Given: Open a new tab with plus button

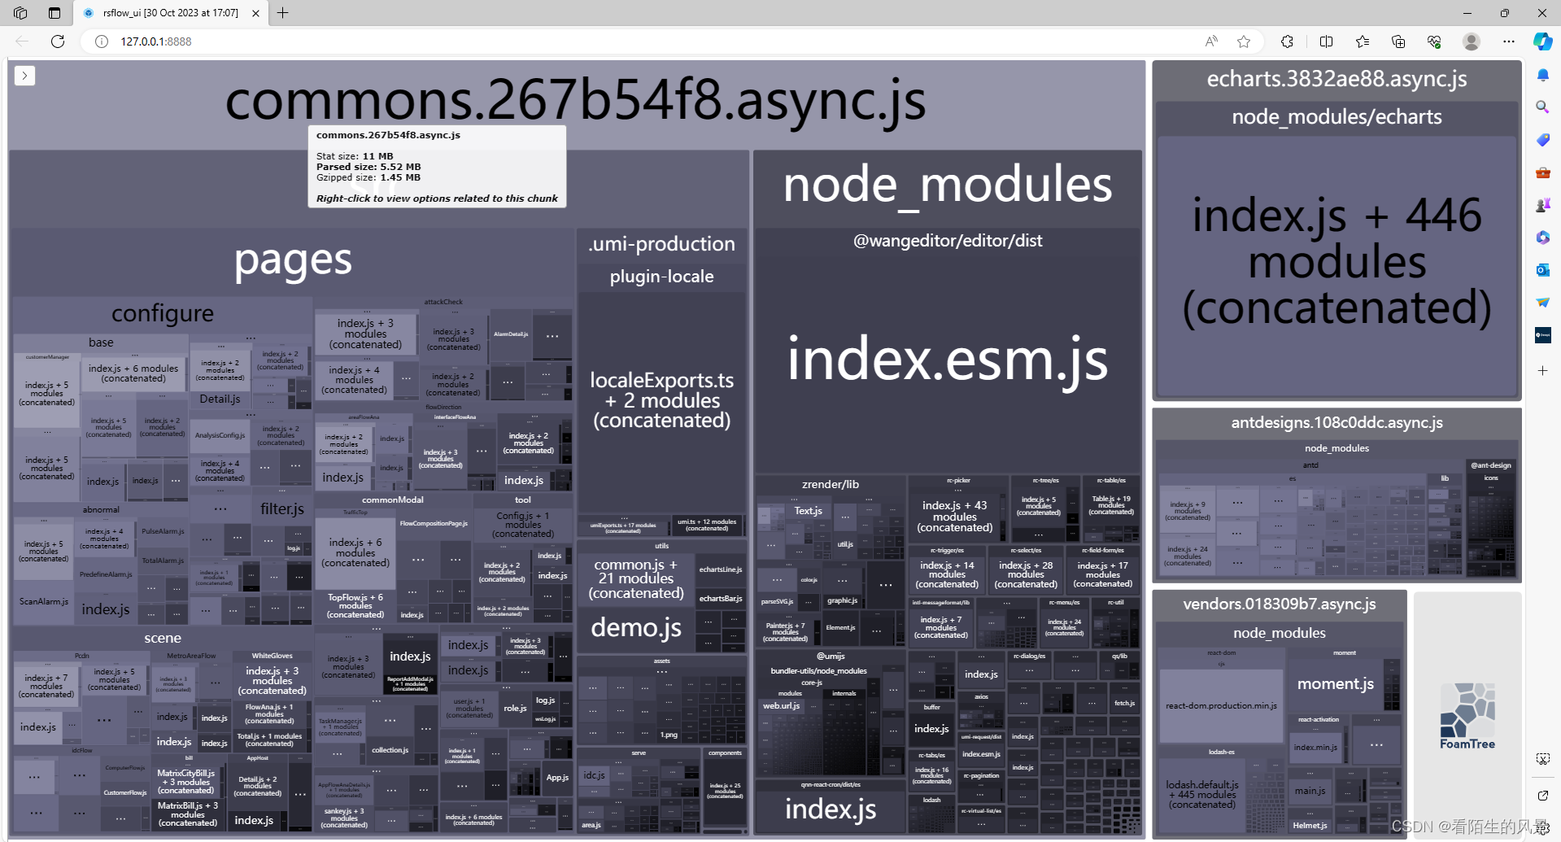Looking at the screenshot, I should point(282,13).
